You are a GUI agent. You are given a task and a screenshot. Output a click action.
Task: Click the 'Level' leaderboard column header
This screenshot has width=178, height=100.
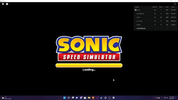click(167, 7)
